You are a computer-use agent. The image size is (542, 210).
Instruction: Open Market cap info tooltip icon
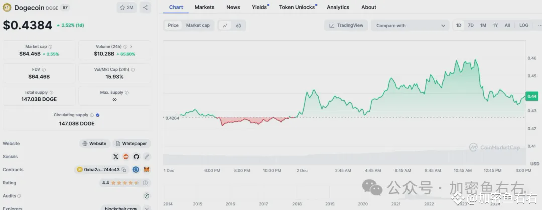[x=51, y=47]
